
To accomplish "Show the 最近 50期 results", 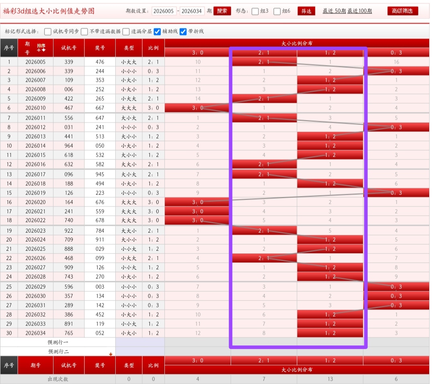I will (334, 11).
